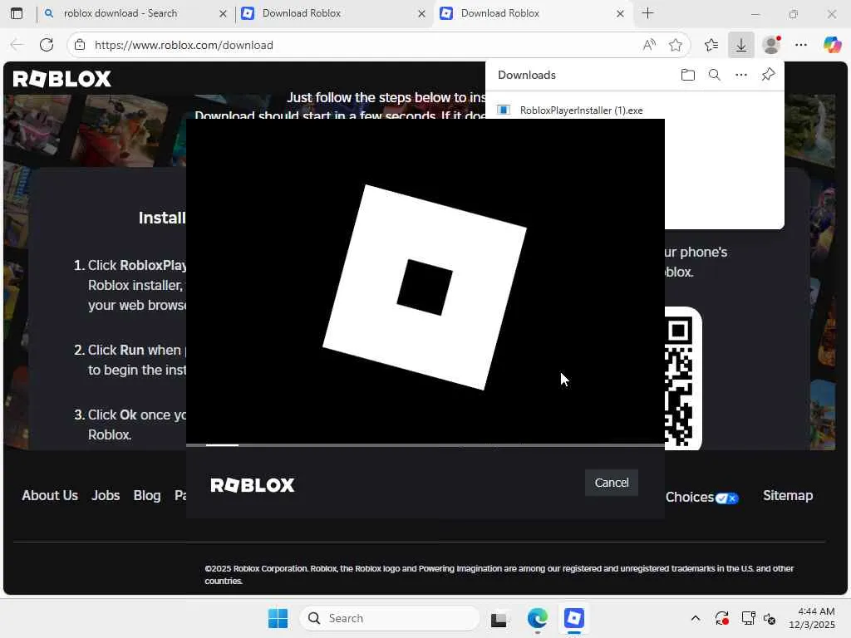Pin the Downloads panel
Screen dimensions: 851x638
click(x=768, y=75)
